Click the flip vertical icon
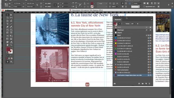 pyautogui.click(x=76, y=7)
